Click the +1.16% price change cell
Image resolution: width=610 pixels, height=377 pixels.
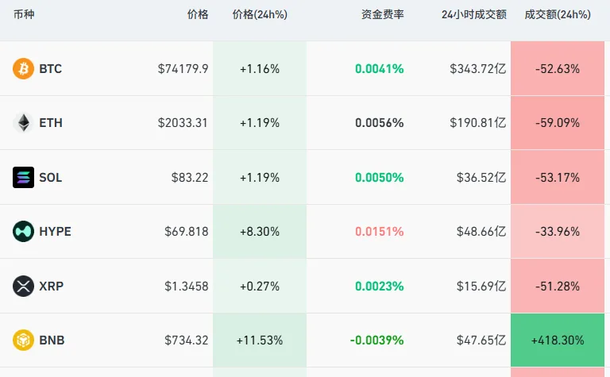click(260, 68)
